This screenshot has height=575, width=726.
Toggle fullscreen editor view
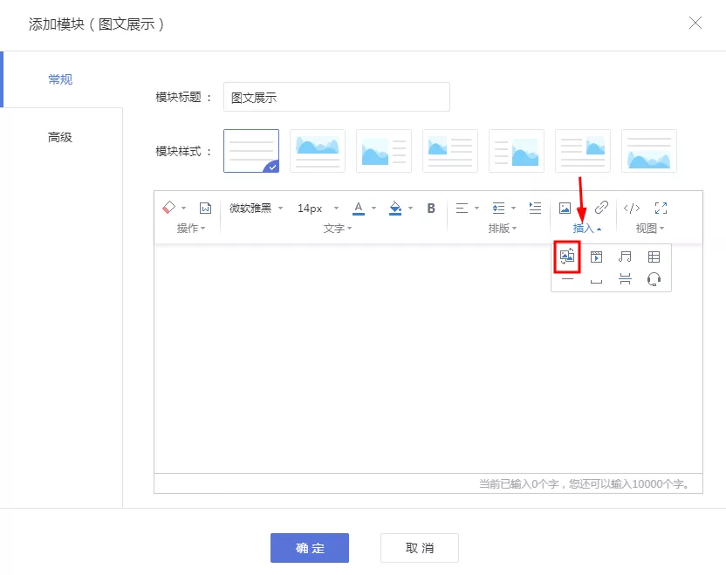[x=661, y=208]
